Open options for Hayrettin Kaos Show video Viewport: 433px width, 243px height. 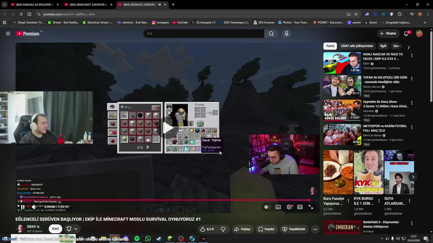(412, 103)
